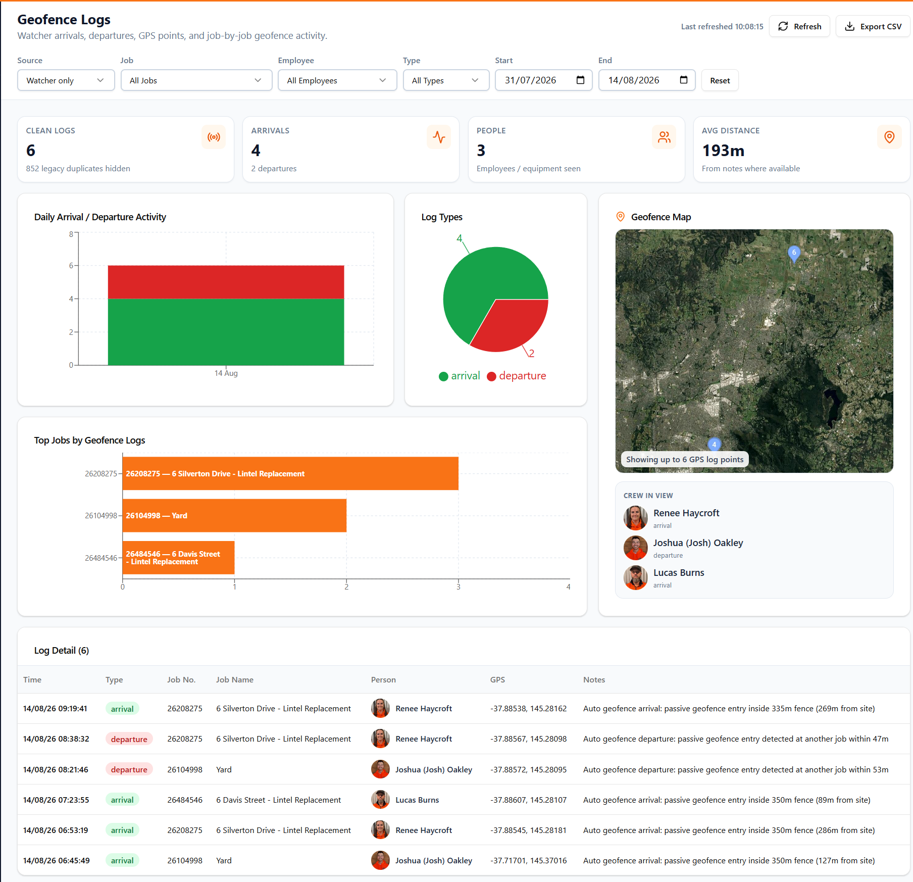Click time cell 14/08/26 06:53:19
This screenshot has height=882, width=913.
tap(56, 830)
